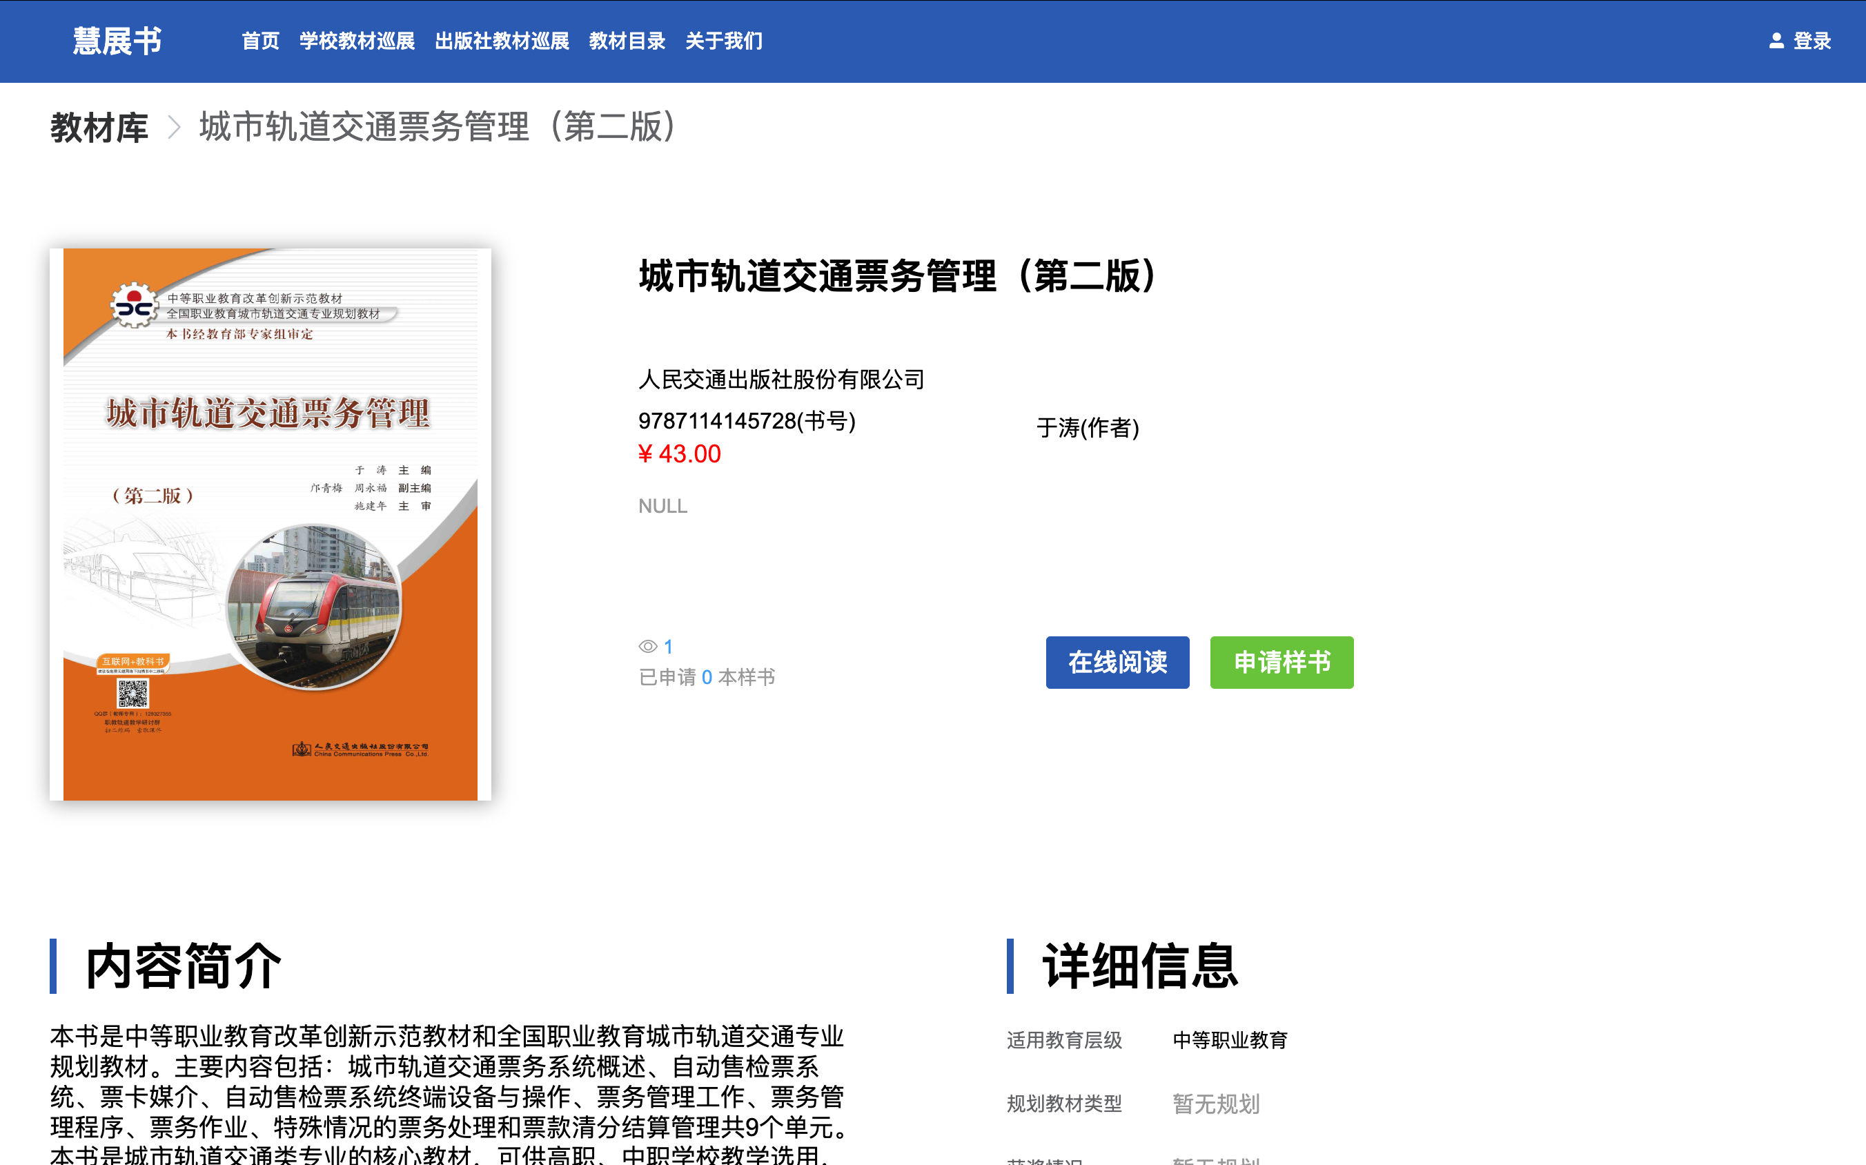Viewport: 1866px width, 1165px height.
Task: Click the 暂无规划 value beside 规划教材类型
Action: click(1216, 1104)
